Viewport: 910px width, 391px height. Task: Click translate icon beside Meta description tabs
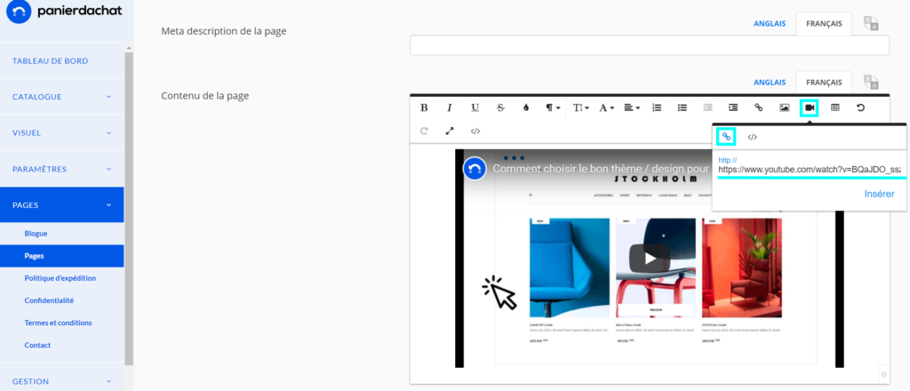coord(871,24)
